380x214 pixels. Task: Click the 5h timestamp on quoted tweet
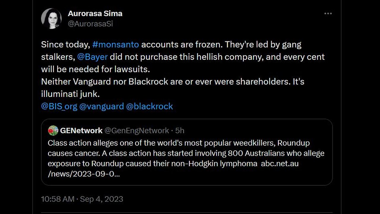(x=180, y=130)
